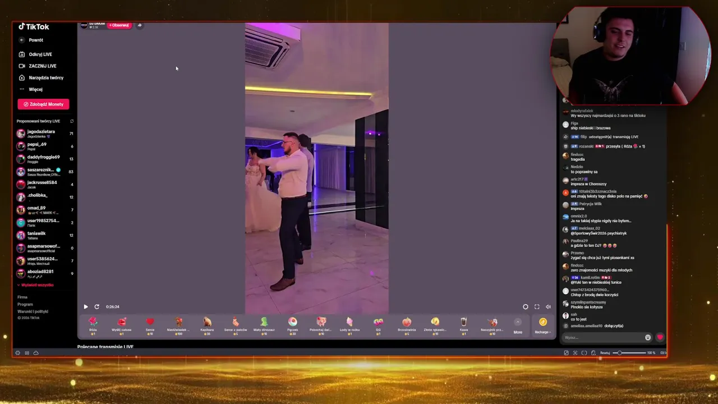
Task: Open stream settings gear icon
Action: 526,307
